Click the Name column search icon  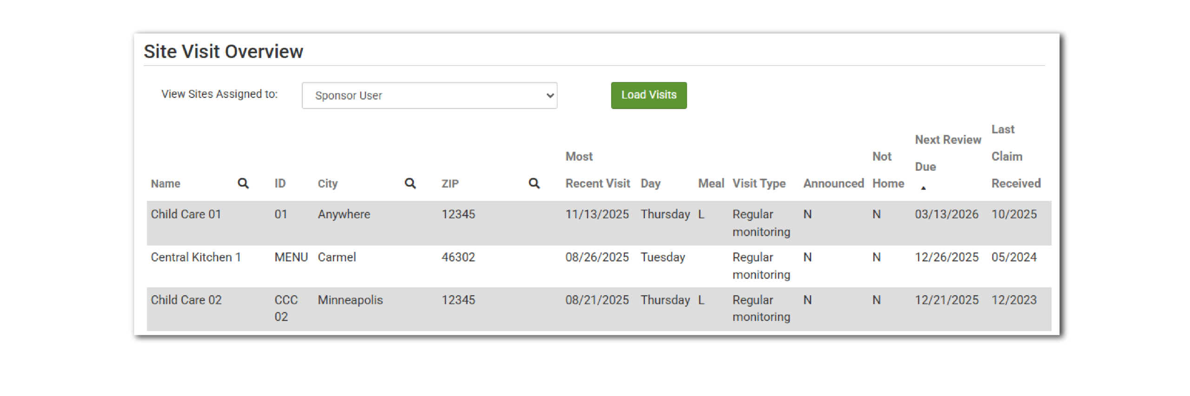243,183
